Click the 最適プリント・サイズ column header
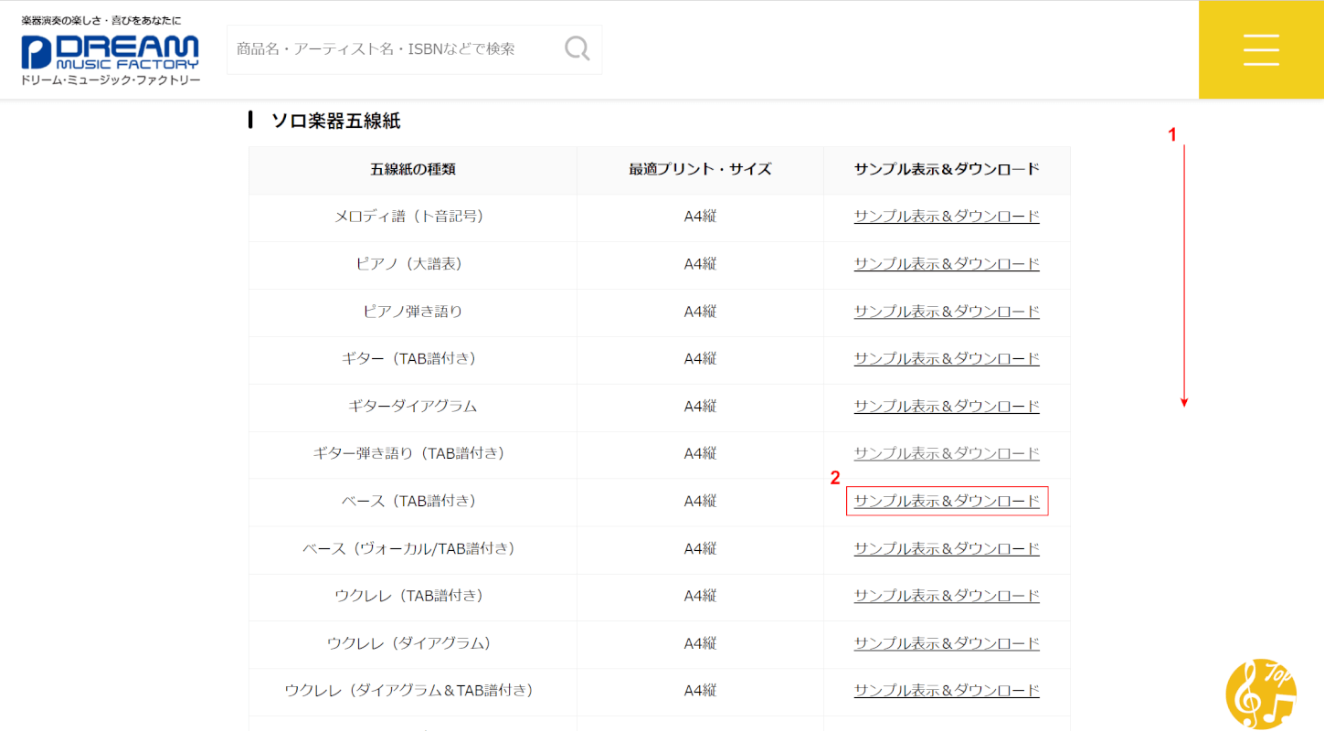1324x731 pixels. (x=700, y=169)
